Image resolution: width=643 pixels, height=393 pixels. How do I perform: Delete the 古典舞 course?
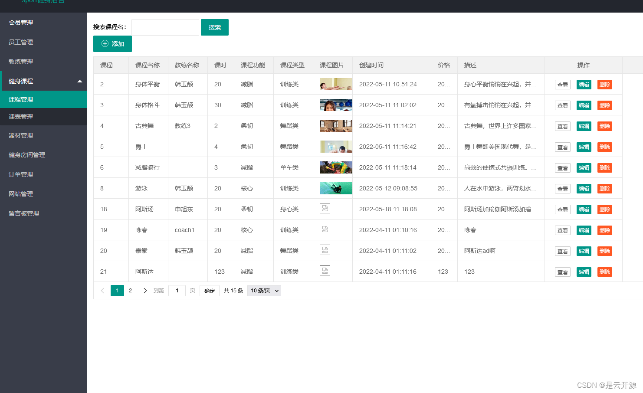coord(605,126)
